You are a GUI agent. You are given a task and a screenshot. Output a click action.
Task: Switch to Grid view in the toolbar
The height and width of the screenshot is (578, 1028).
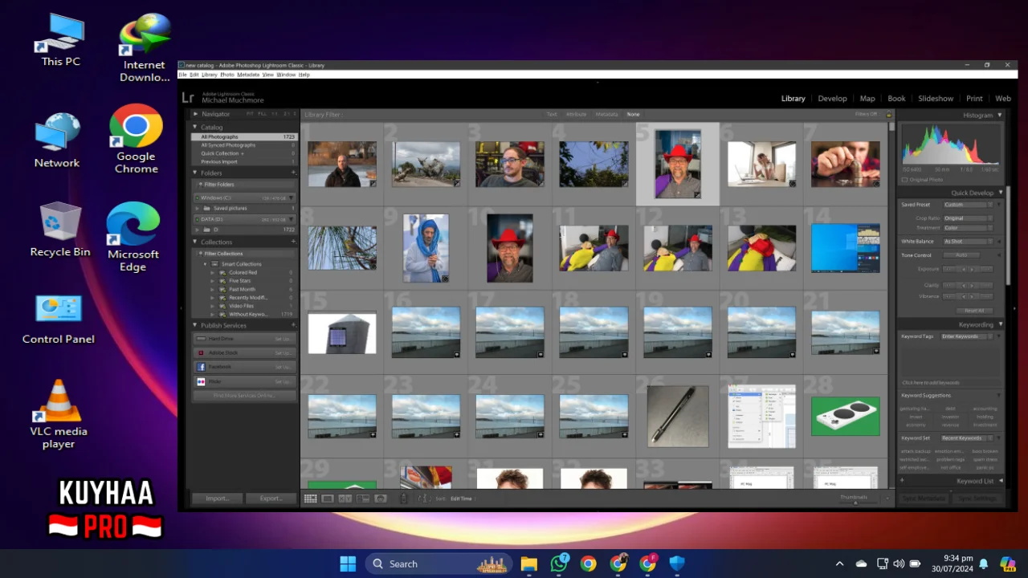pos(310,499)
